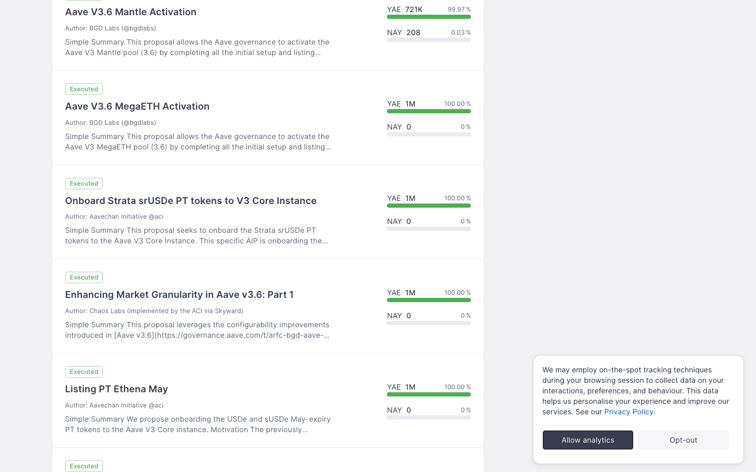
Task: Click the YAE progress bar for Mantle Activation
Action: pos(428,17)
